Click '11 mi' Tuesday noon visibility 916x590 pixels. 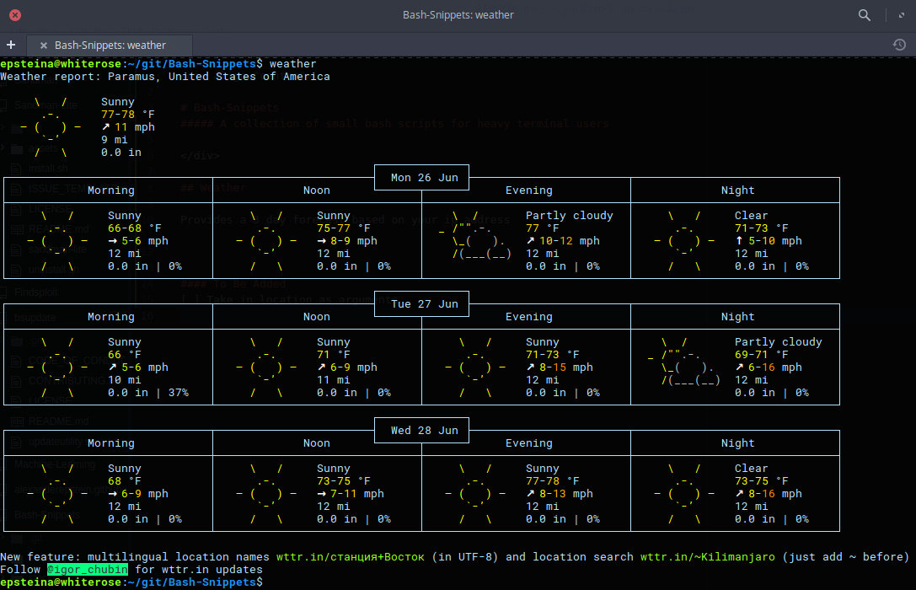334,379
